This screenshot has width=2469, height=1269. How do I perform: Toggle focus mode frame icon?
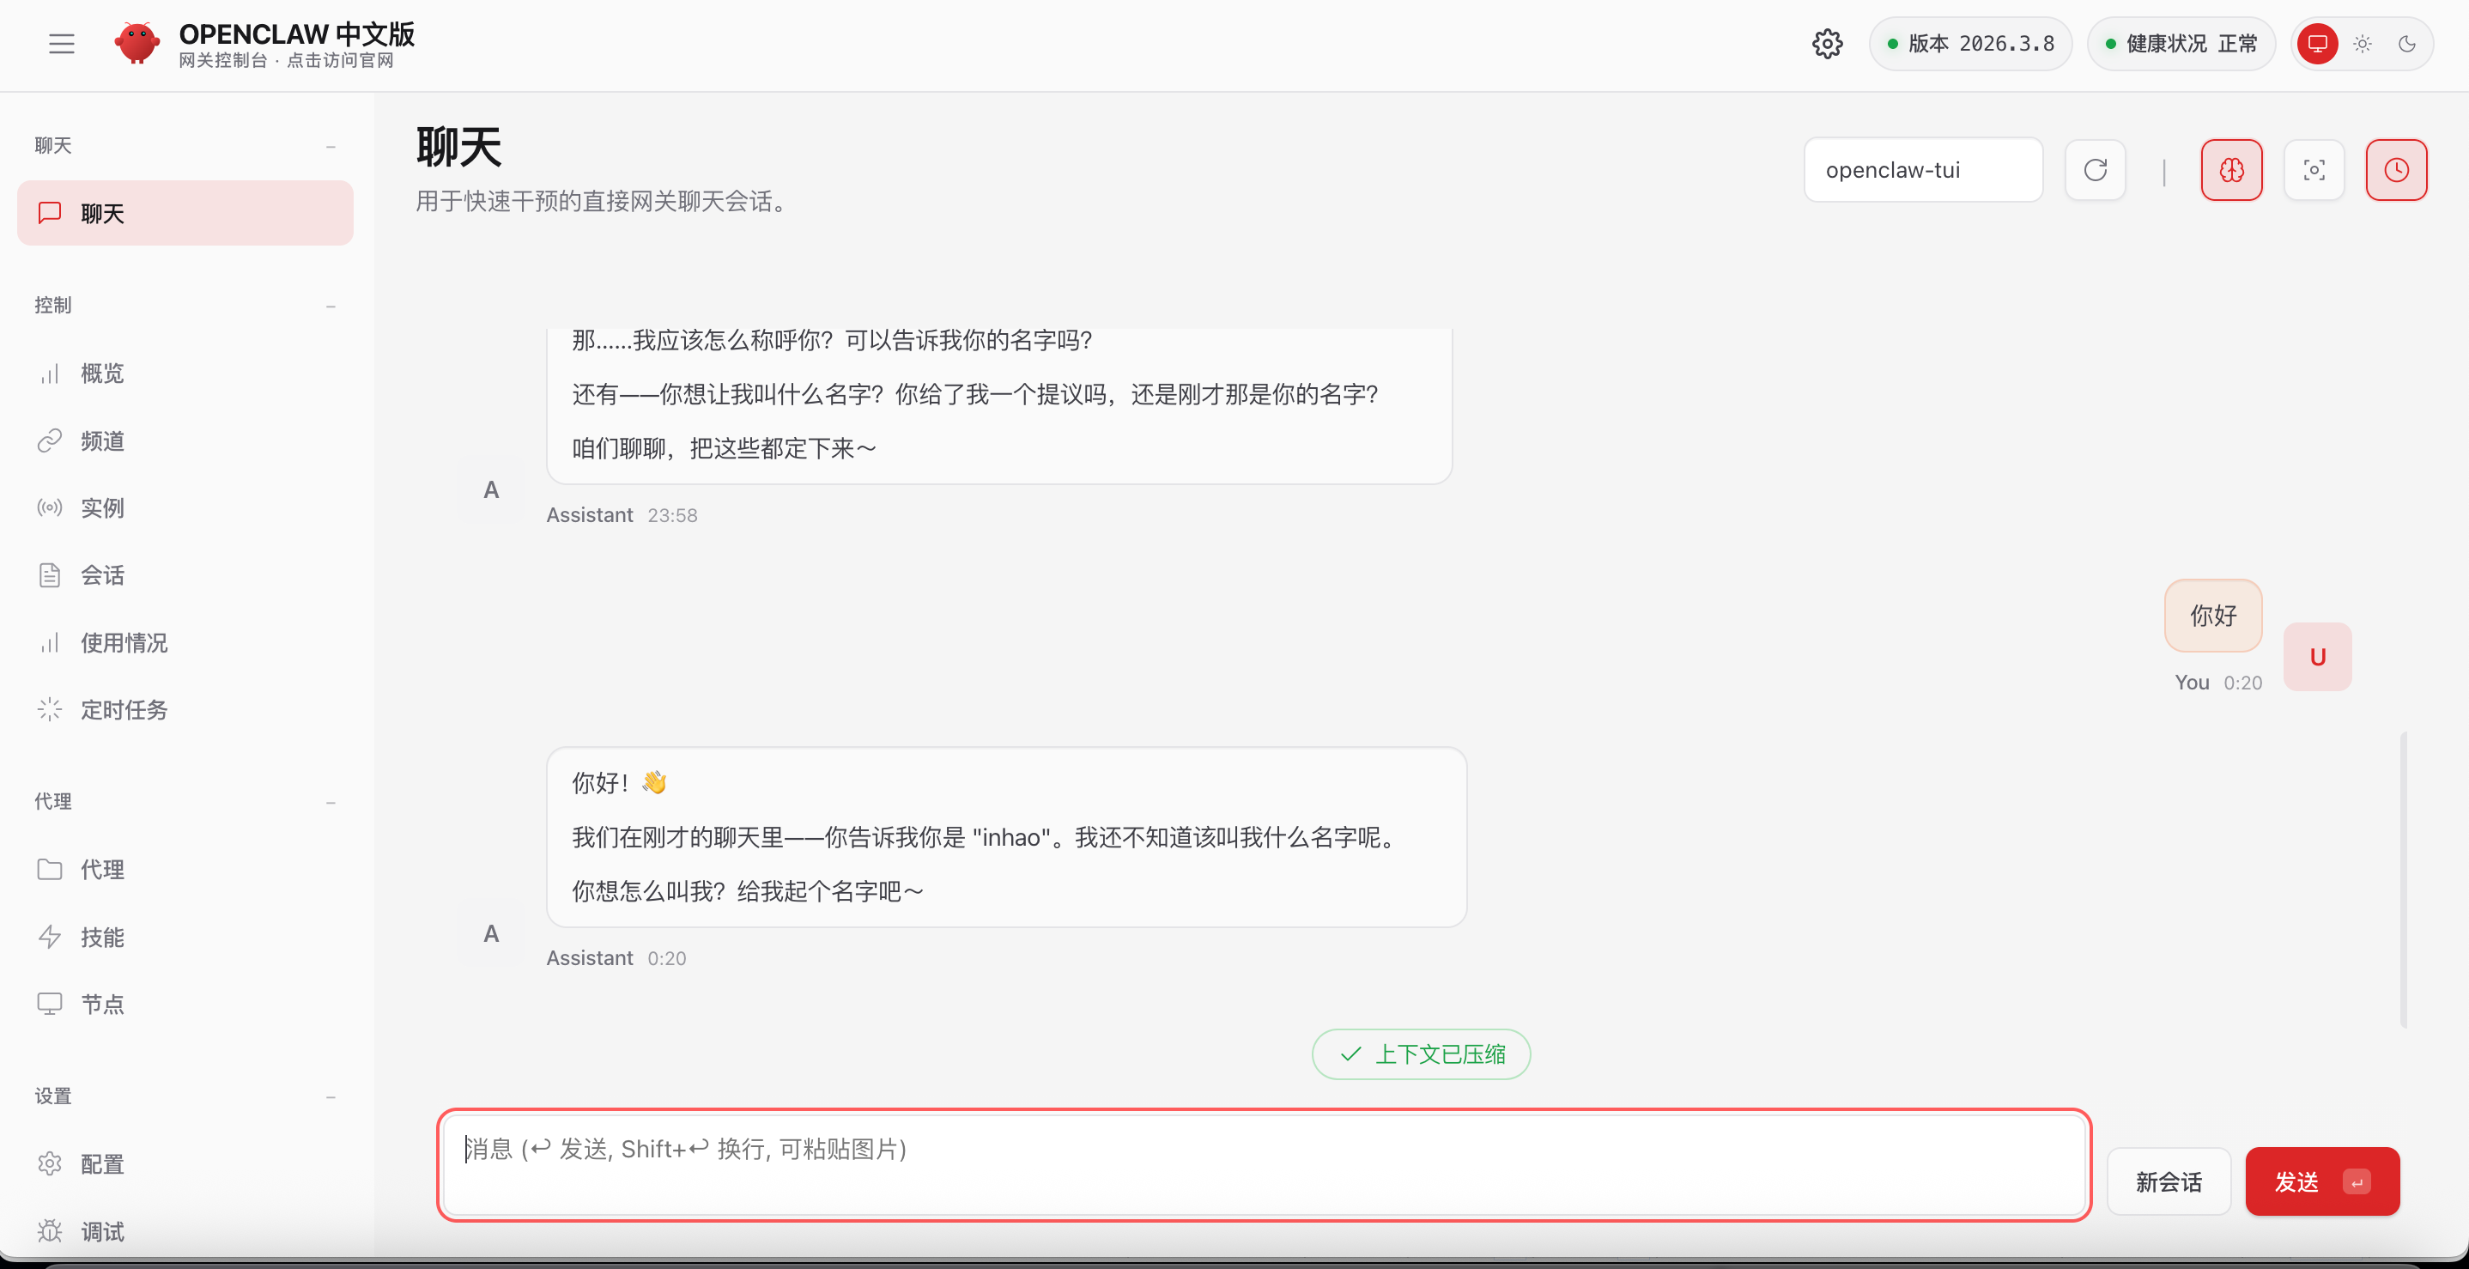point(2314,171)
